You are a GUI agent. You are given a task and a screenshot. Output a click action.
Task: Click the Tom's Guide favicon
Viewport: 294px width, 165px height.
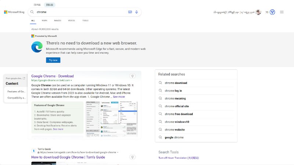34,151
